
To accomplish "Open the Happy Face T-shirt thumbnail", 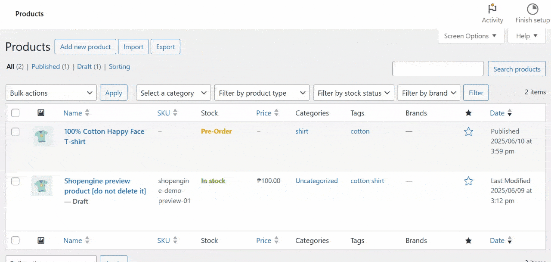I will pyautogui.click(x=42, y=137).
